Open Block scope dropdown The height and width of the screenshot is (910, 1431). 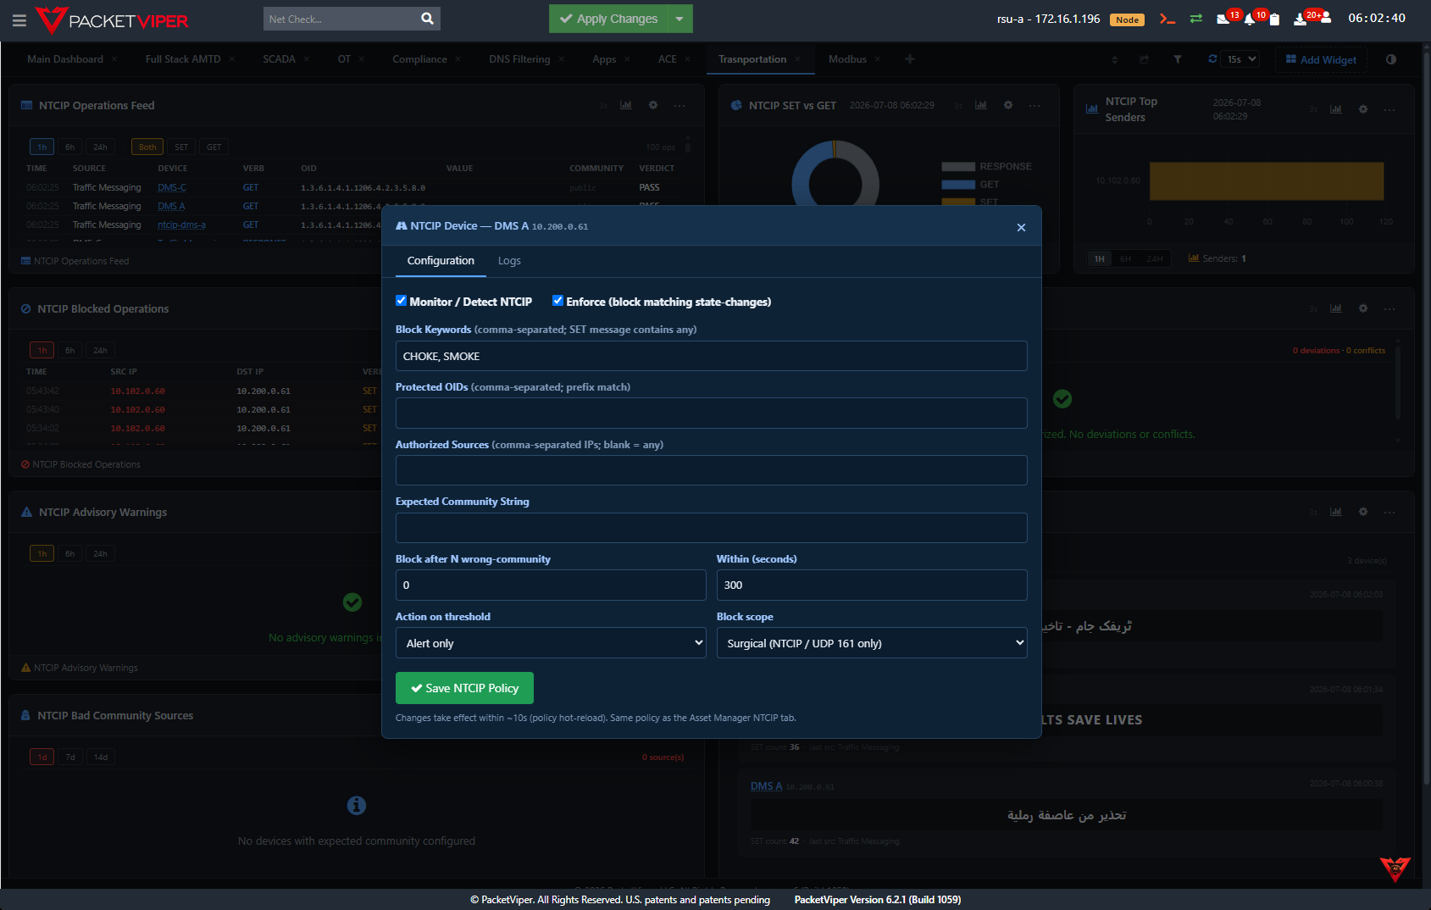pyautogui.click(x=872, y=643)
